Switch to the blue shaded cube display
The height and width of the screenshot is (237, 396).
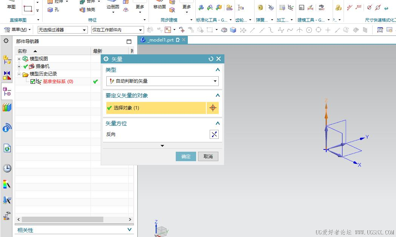click(x=233, y=30)
